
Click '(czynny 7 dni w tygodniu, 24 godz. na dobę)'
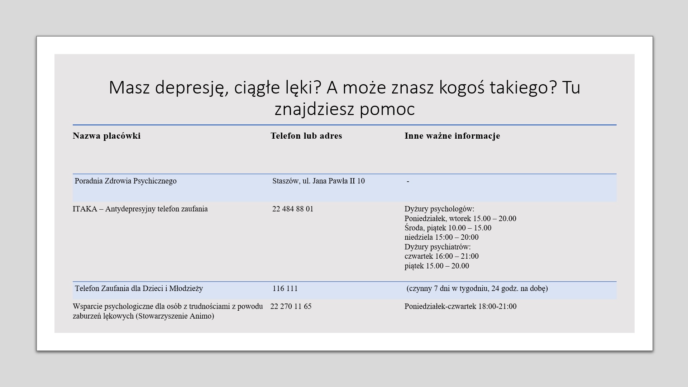[477, 288]
